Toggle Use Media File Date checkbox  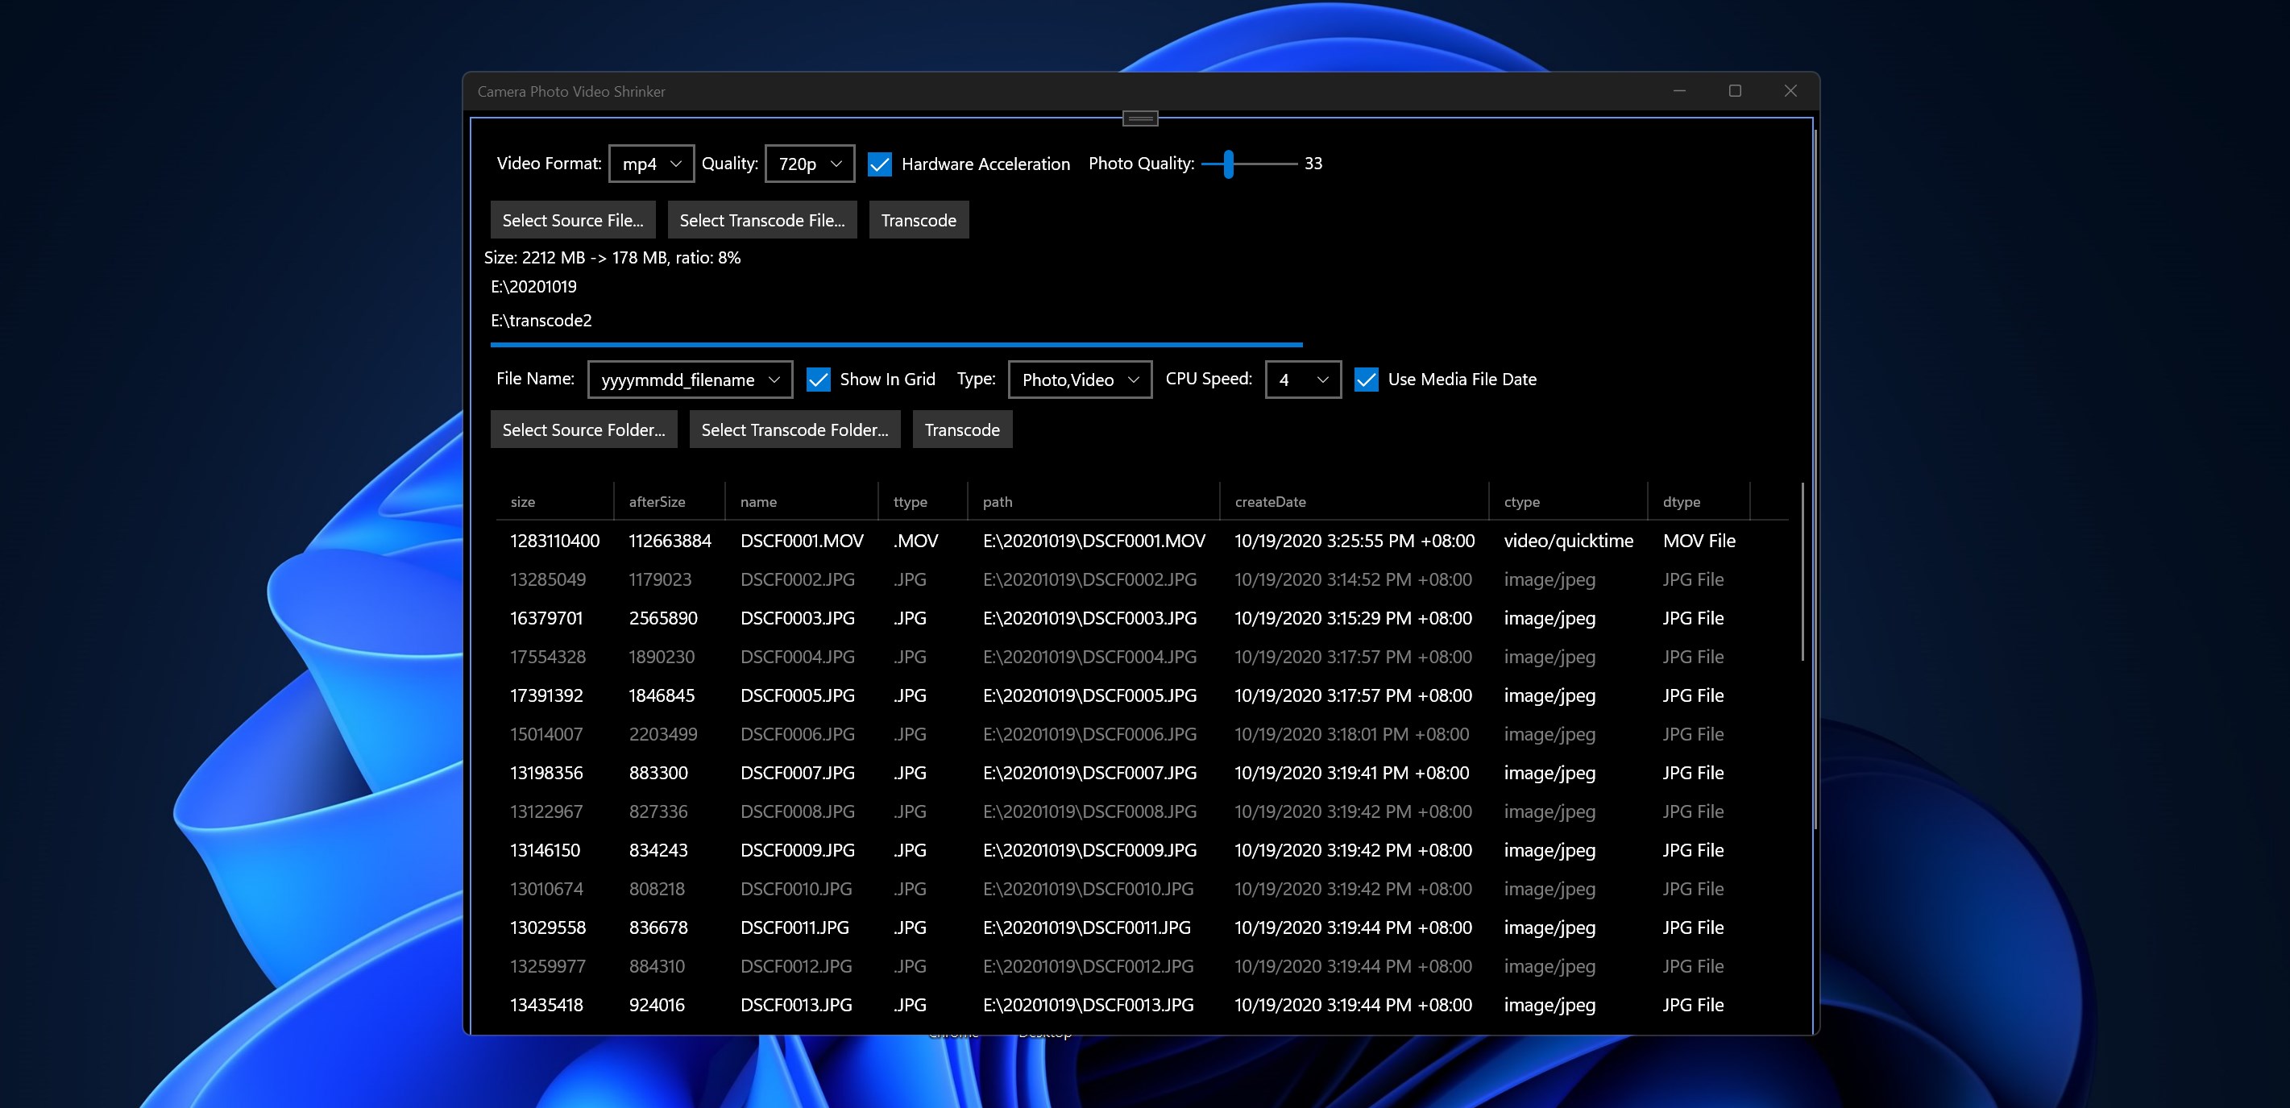pos(1366,380)
